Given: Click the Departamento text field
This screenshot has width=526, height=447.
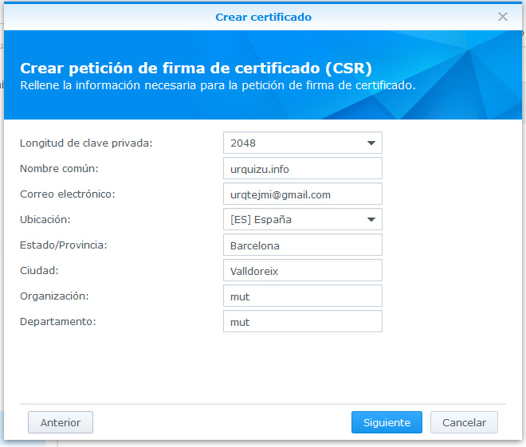Looking at the screenshot, I should click(x=302, y=322).
